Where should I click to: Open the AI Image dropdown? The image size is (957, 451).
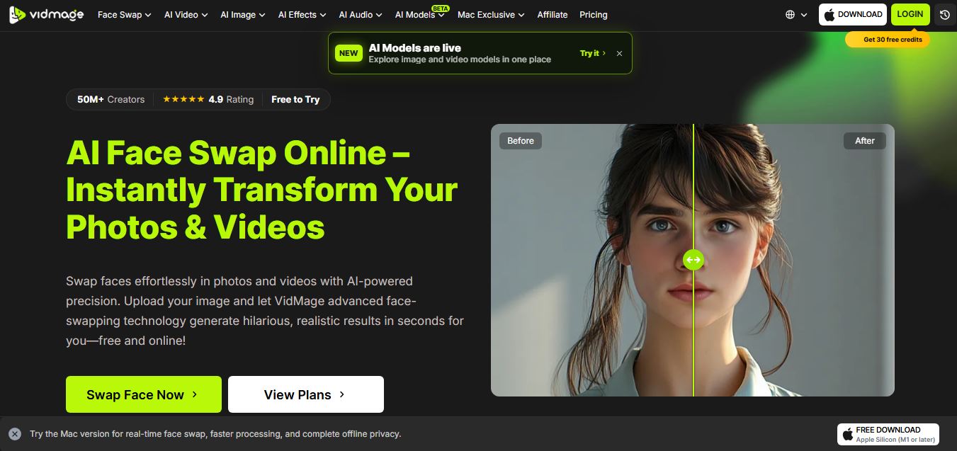pos(242,14)
